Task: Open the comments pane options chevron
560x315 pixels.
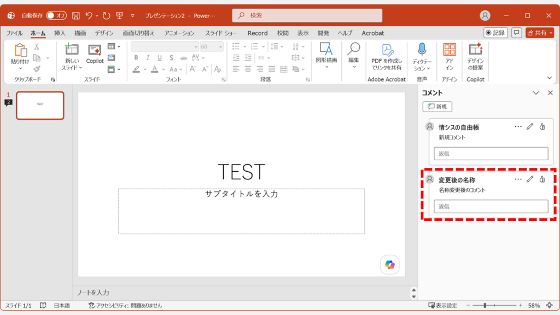Action: click(x=536, y=93)
